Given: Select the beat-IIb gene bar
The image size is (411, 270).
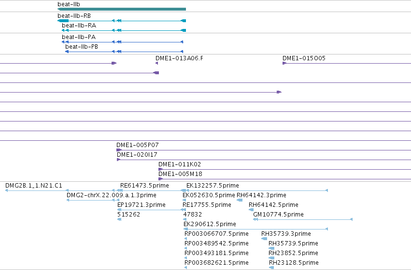Looking at the screenshot, I should pyautogui.click(x=122, y=9).
